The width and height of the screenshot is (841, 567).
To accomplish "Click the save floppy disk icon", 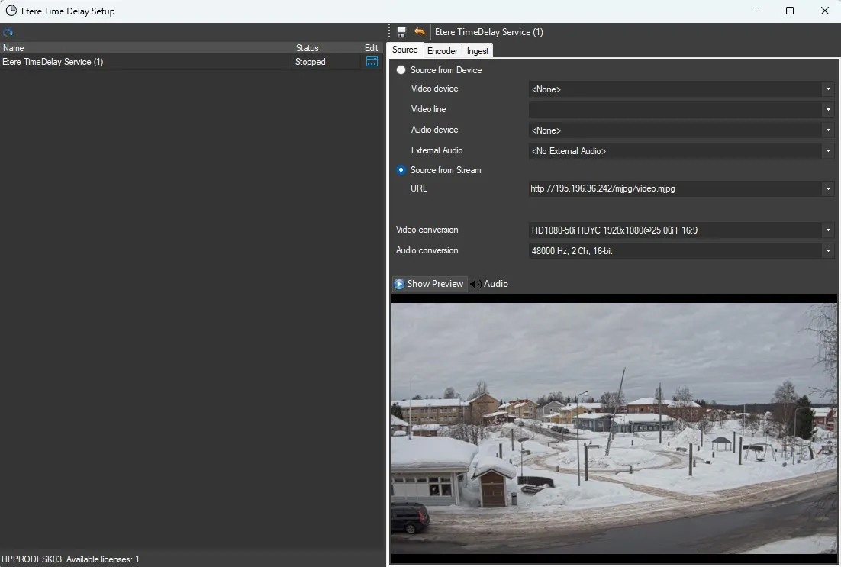I will (401, 32).
